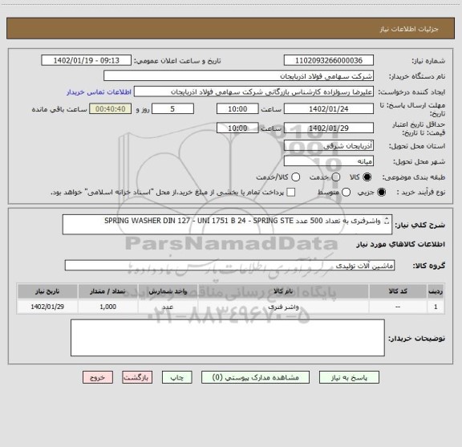Click the عدد unit cell
Viewport: 462px width, 447px height.
pos(168,307)
